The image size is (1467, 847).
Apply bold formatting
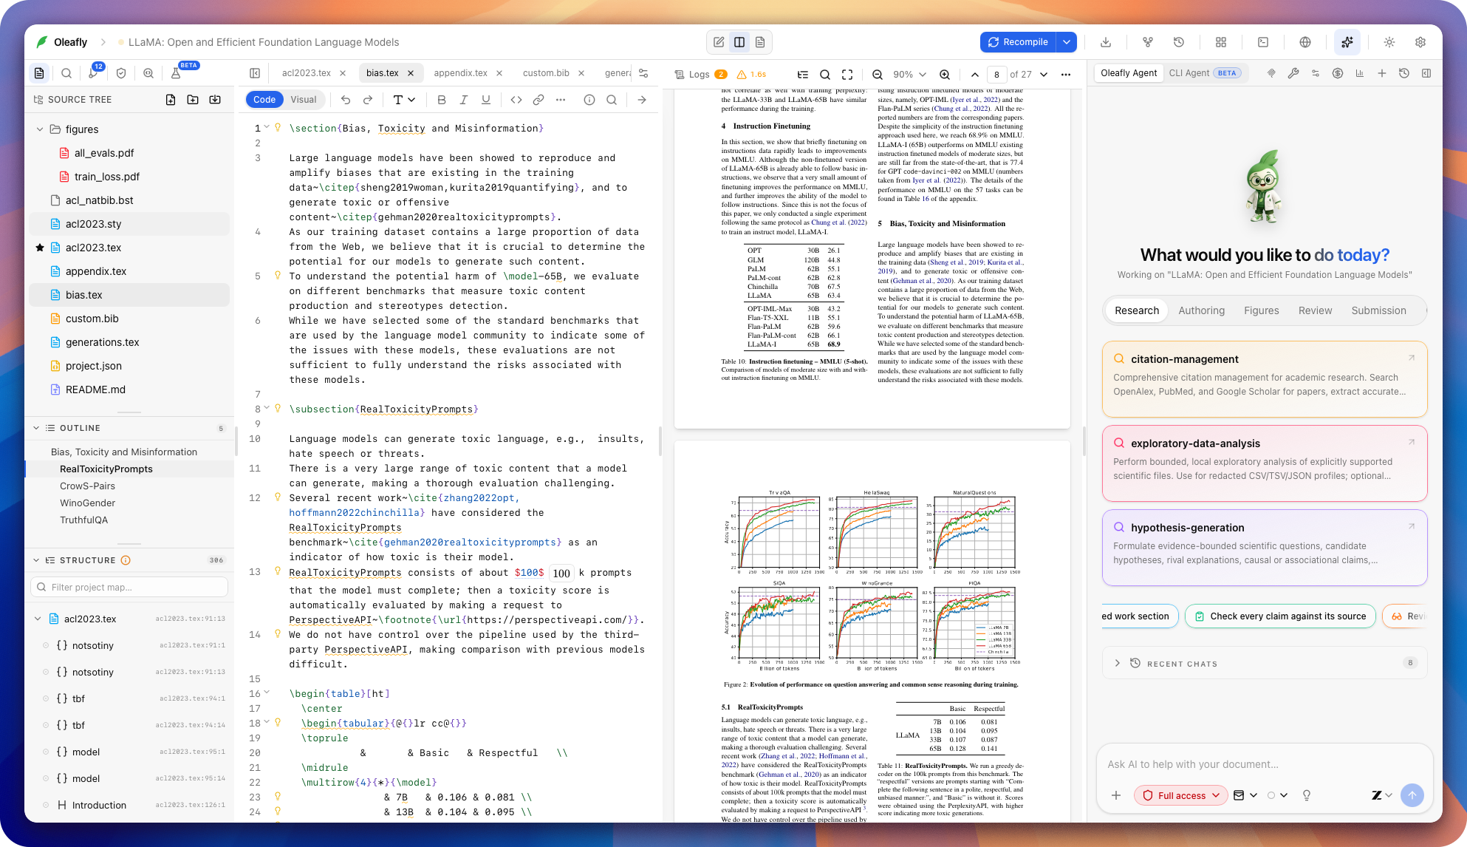pos(442,100)
